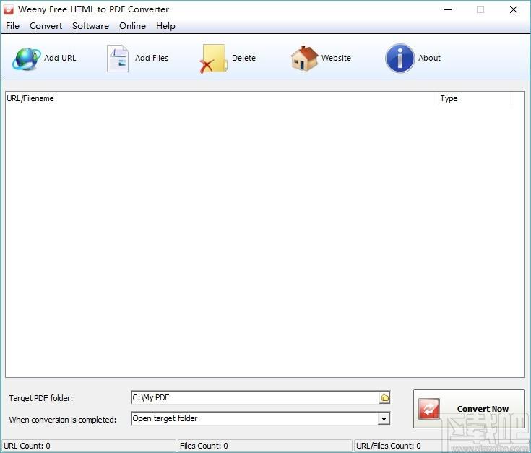Open the Software menu
This screenshot has height=453, width=531.
[x=90, y=26]
